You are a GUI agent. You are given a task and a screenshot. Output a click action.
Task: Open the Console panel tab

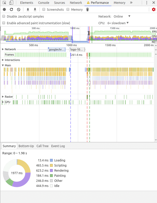(x=44, y=3)
